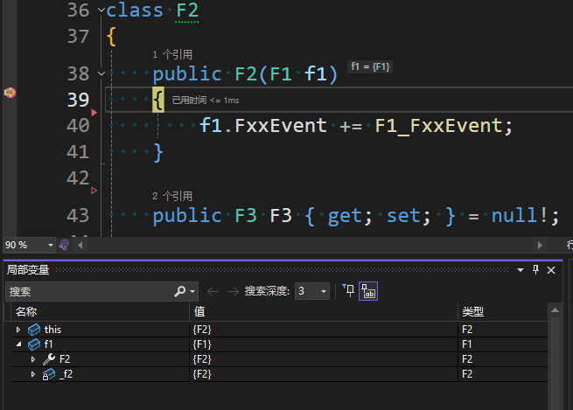Click the 2 个引用 CodeLens link
The height and width of the screenshot is (410, 573).
coord(172,196)
